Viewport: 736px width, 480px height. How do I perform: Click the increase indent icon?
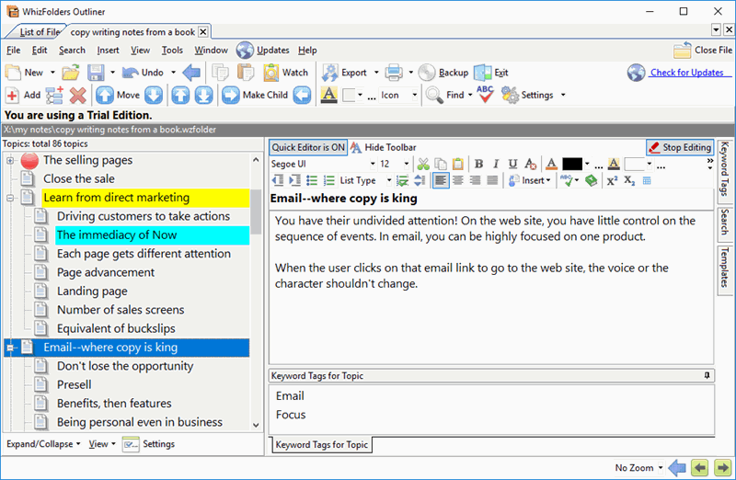tap(294, 180)
